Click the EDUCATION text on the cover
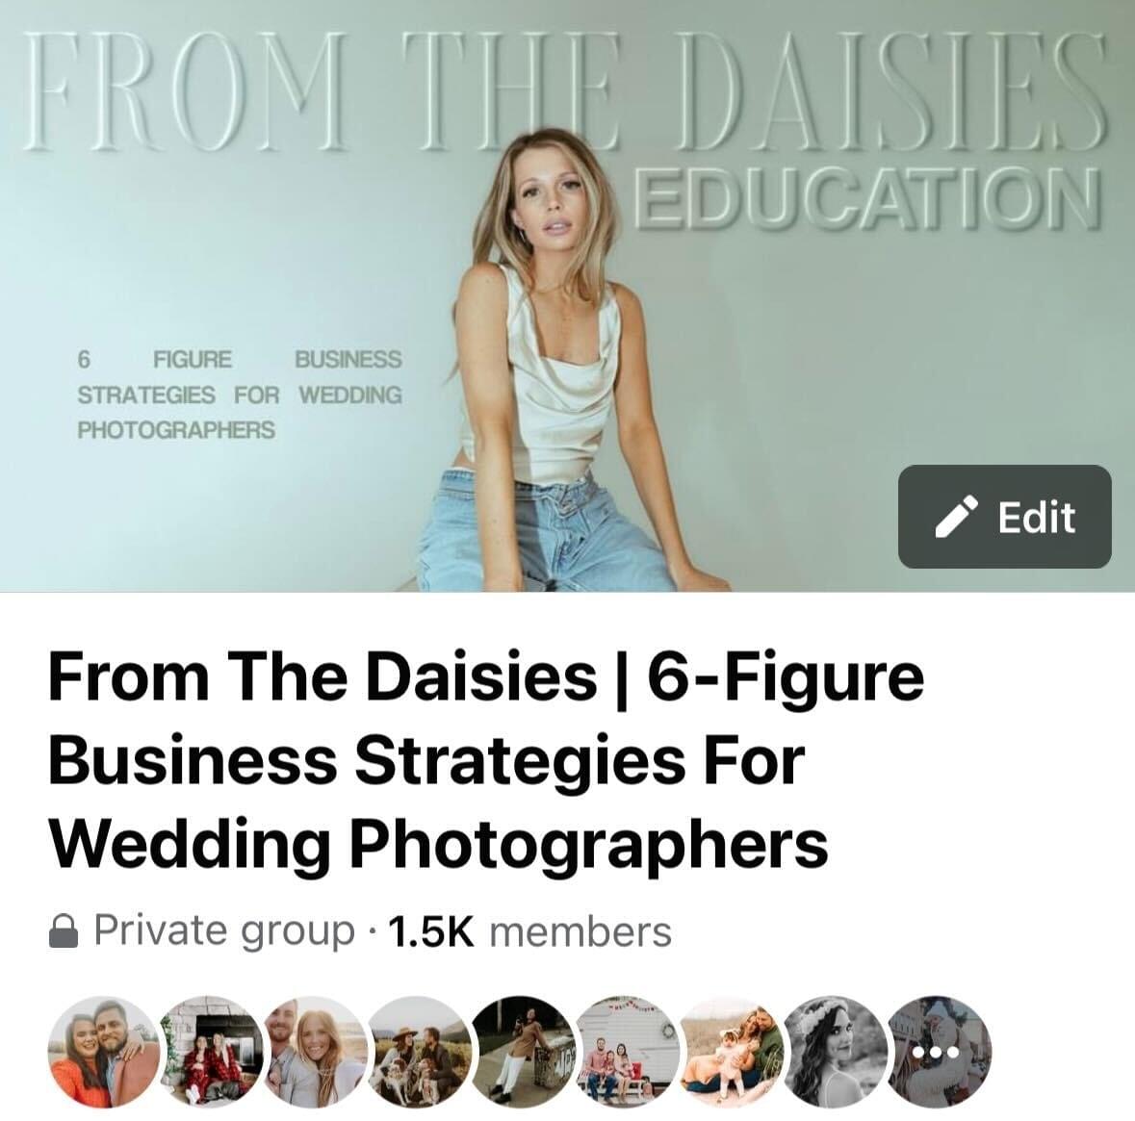1135x1121 pixels. pyautogui.click(x=869, y=196)
